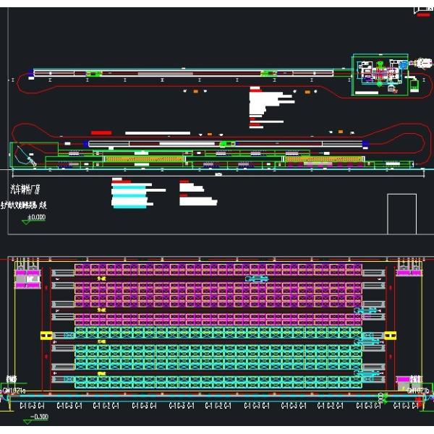Select the bottom cyan storage rack row
434x434 pixels.
click(x=217, y=381)
